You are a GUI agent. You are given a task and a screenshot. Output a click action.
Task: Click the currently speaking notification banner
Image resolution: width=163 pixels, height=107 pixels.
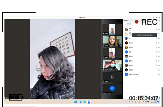tap(144, 35)
